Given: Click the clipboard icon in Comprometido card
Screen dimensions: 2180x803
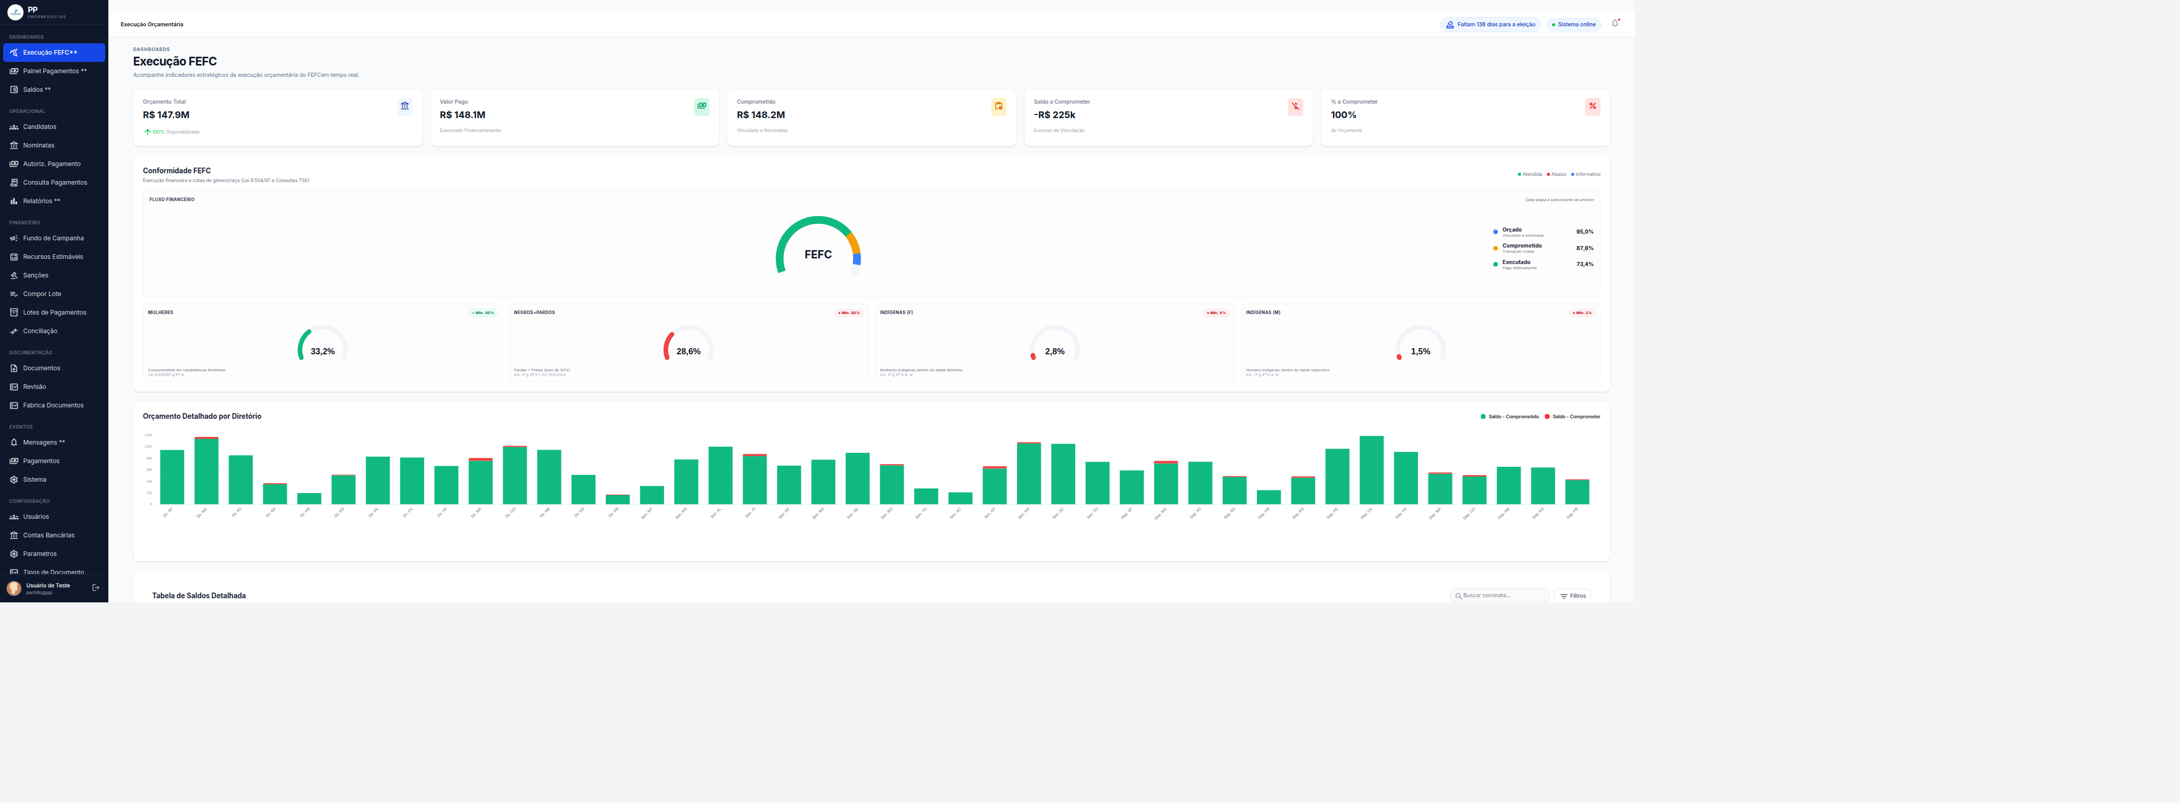Looking at the screenshot, I should tap(998, 106).
